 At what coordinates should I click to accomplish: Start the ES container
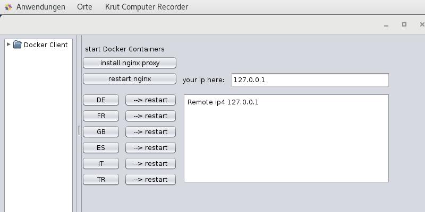click(101, 148)
